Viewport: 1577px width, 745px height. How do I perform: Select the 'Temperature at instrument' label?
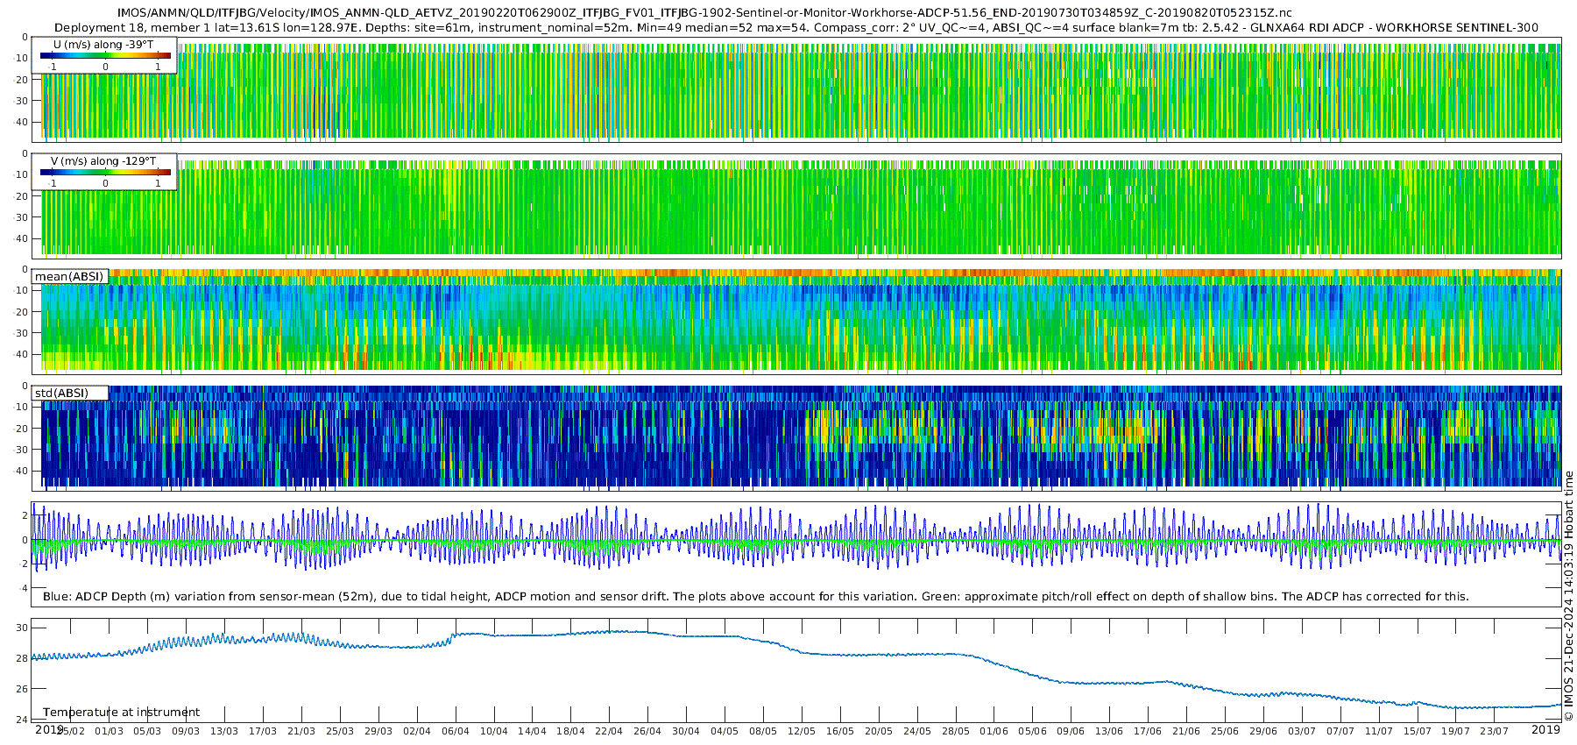pos(121,713)
